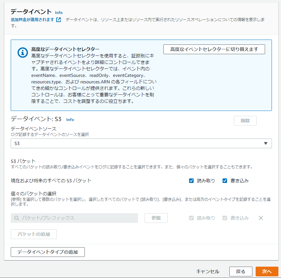This screenshot has width=281, height=278.
Task: Click the キャンセル button
Action: (x=208, y=272)
